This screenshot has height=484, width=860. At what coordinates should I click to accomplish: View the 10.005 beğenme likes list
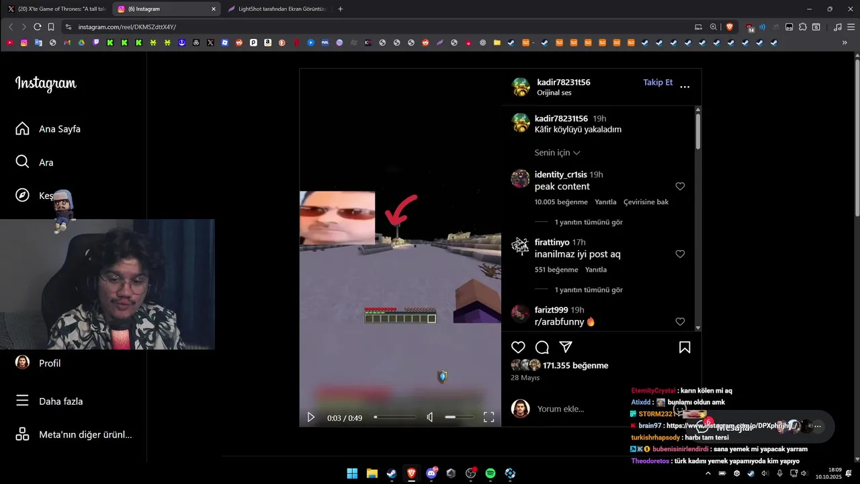[561, 202]
